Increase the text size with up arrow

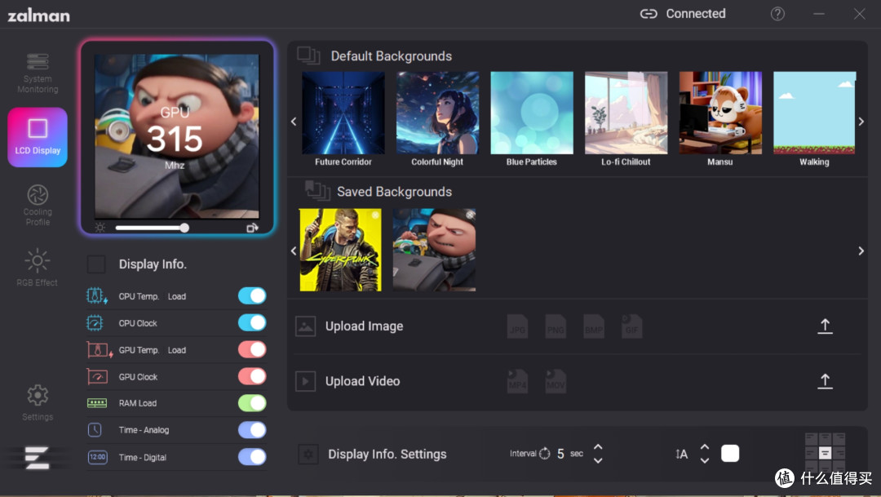[x=705, y=447]
